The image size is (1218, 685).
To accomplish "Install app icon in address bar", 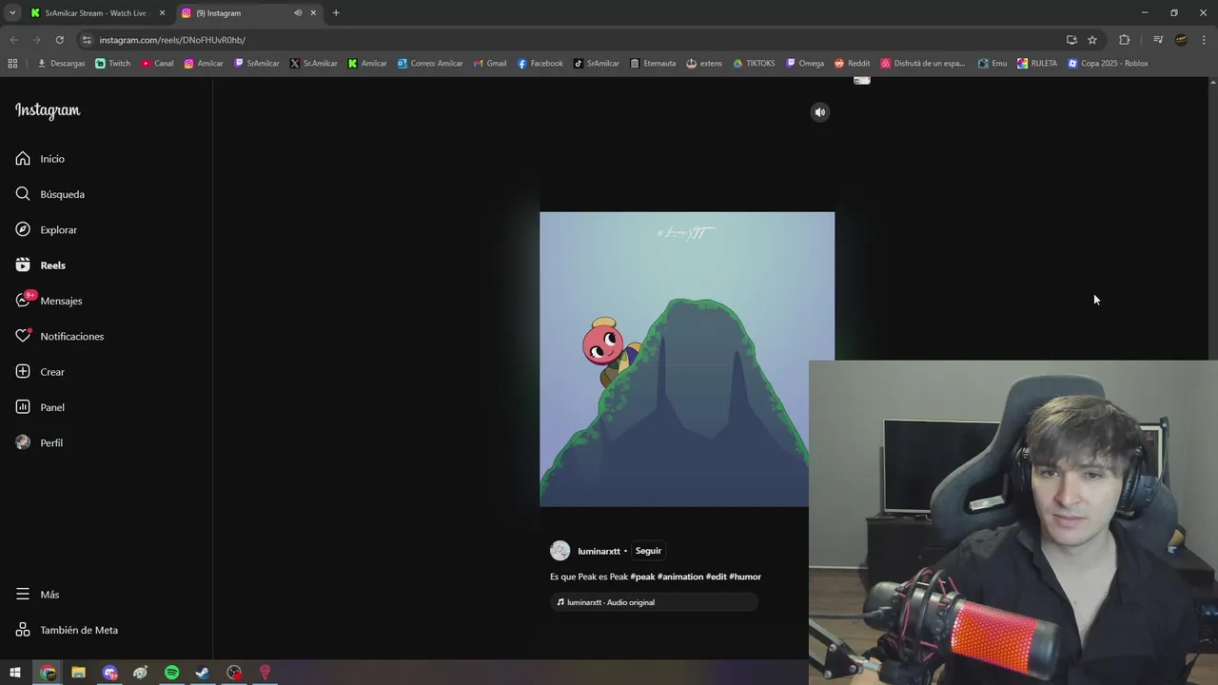I will [x=1071, y=40].
